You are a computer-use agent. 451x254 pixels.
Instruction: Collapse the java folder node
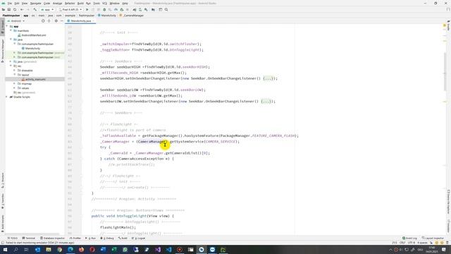click(x=11, y=40)
